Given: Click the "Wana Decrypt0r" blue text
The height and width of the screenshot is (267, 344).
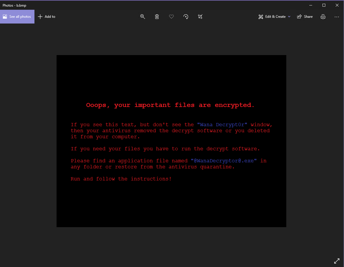Looking at the screenshot, I should [x=222, y=125].
